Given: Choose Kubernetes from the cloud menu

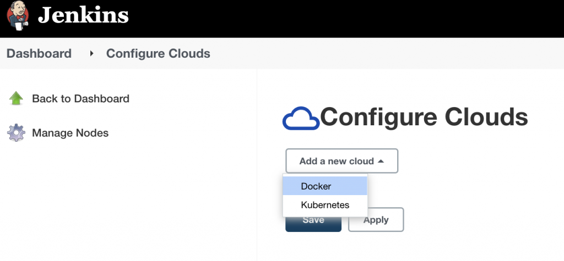Looking at the screenshot, I should (x=325, y=206).
